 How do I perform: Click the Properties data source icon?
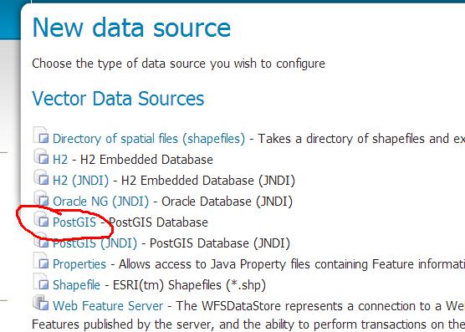pos(41,261)
